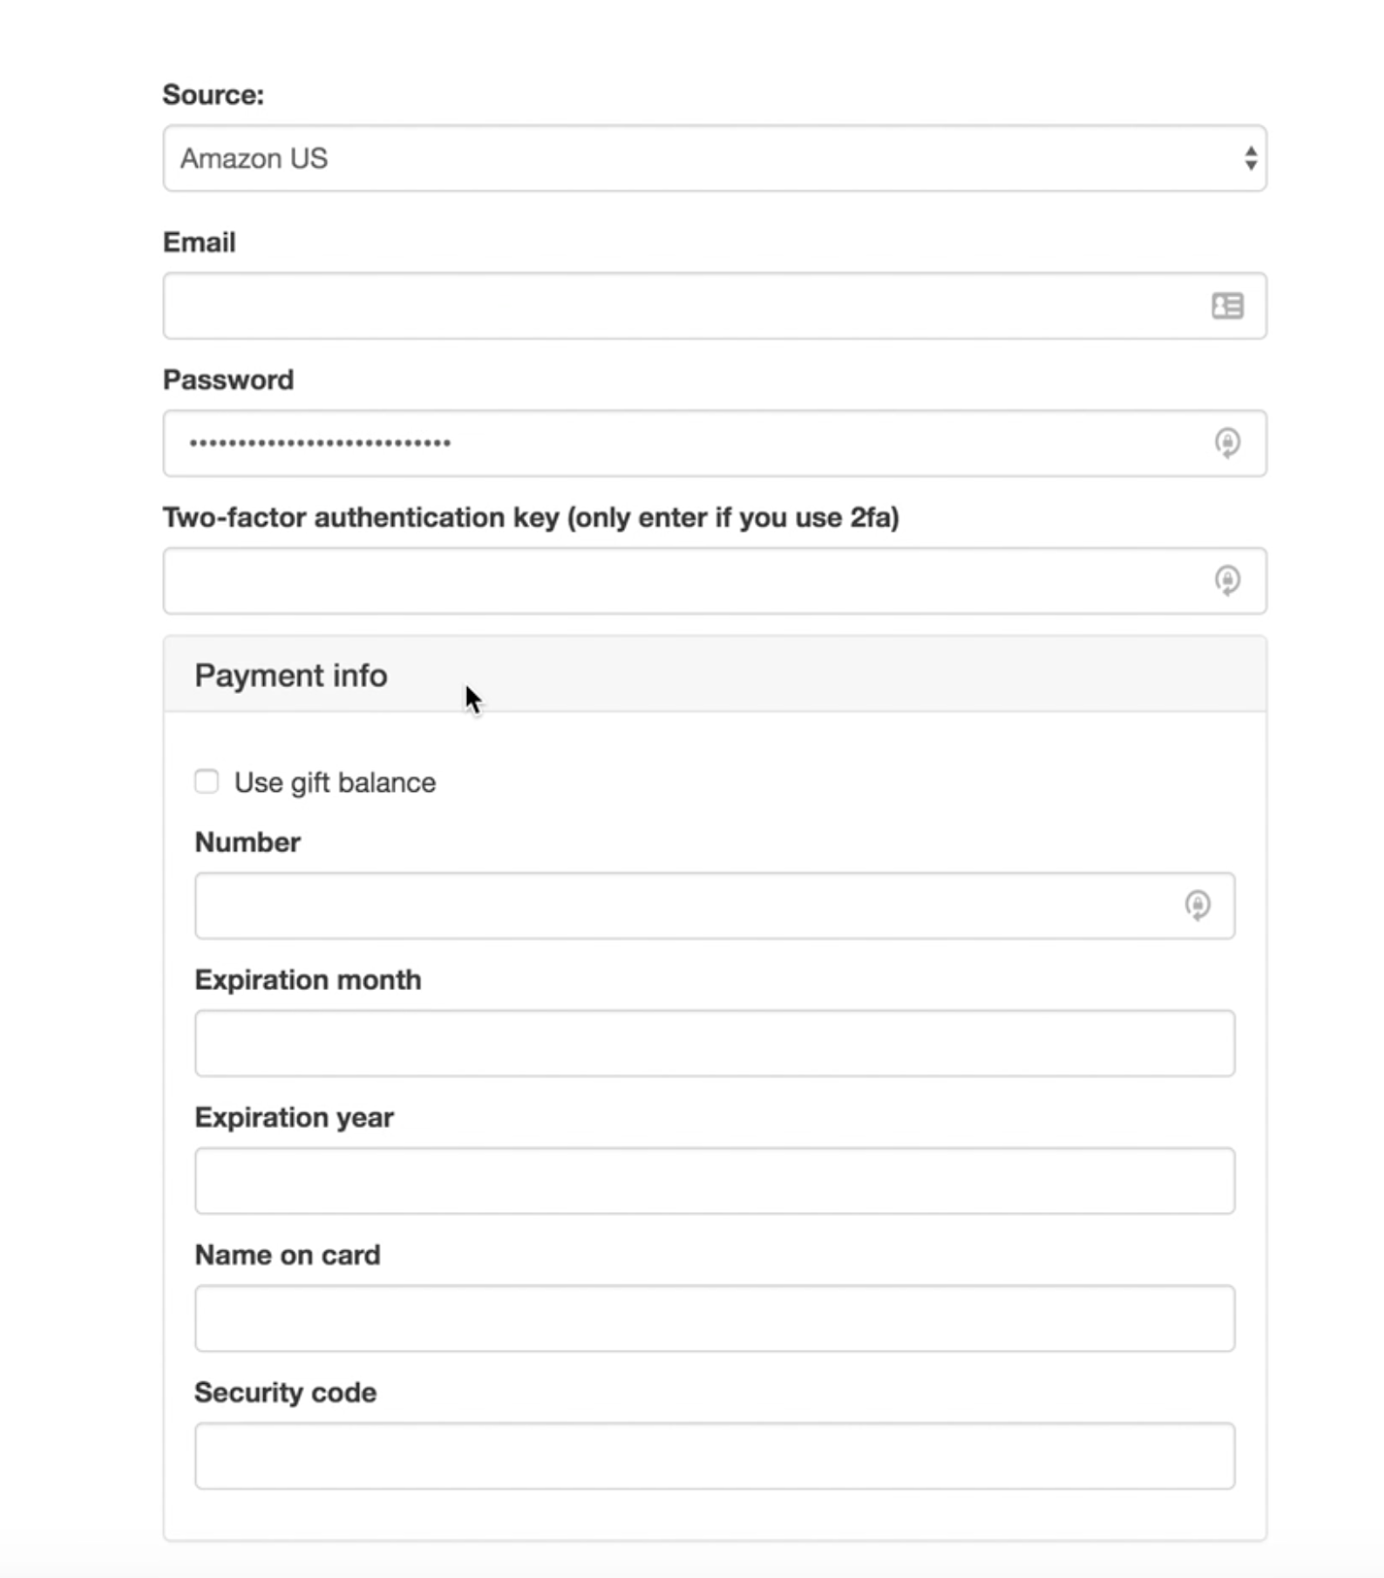Open the Source dropdown showing Amazon US

[714, 158]
